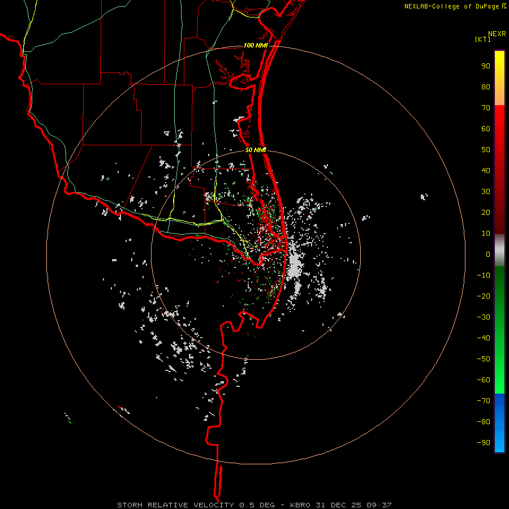
Task: Click the -40 value on velocity scale
Action: 484,338
